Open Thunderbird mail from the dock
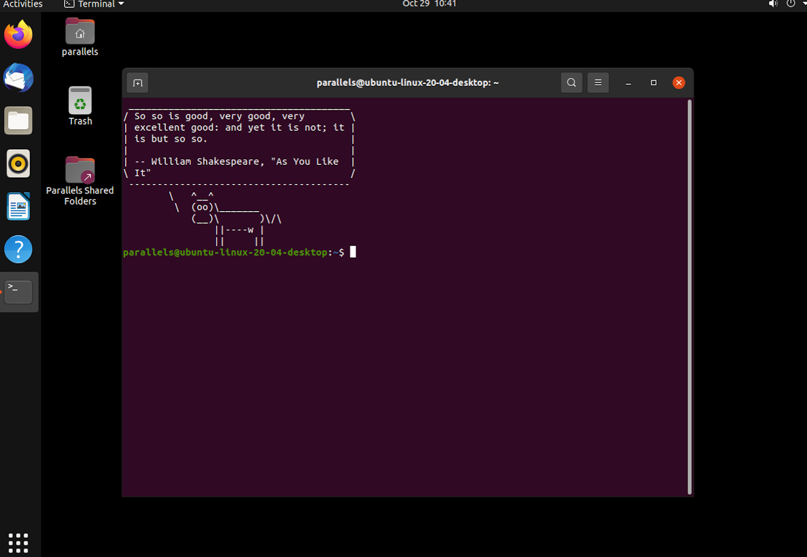This screenshot has width=807, height=557. coord(18,78)
